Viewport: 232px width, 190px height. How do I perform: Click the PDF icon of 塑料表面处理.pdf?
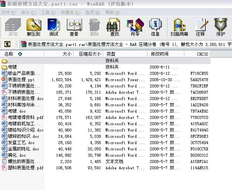[x=4, y=168]
